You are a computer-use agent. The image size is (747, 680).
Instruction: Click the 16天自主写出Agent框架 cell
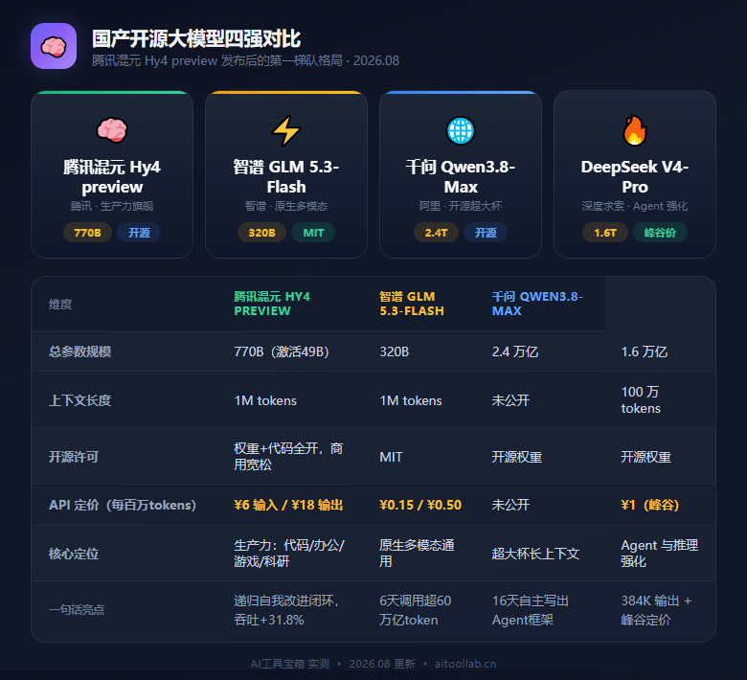(530, 610)
